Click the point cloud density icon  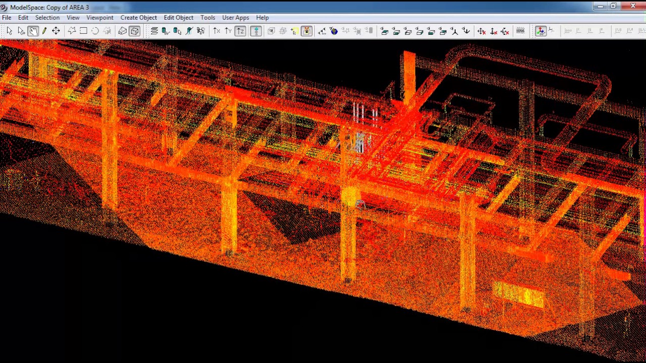[520, 31]
